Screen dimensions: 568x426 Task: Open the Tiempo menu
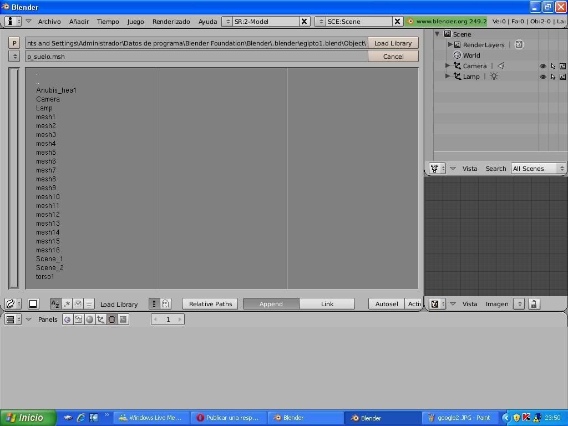point(108,22)
